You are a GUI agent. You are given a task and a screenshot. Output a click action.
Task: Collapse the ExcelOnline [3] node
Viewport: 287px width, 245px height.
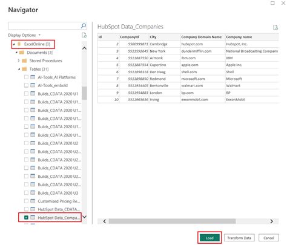[14, 44]
